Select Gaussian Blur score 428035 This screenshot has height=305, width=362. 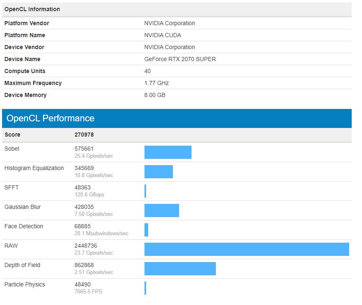coord(84,207)
